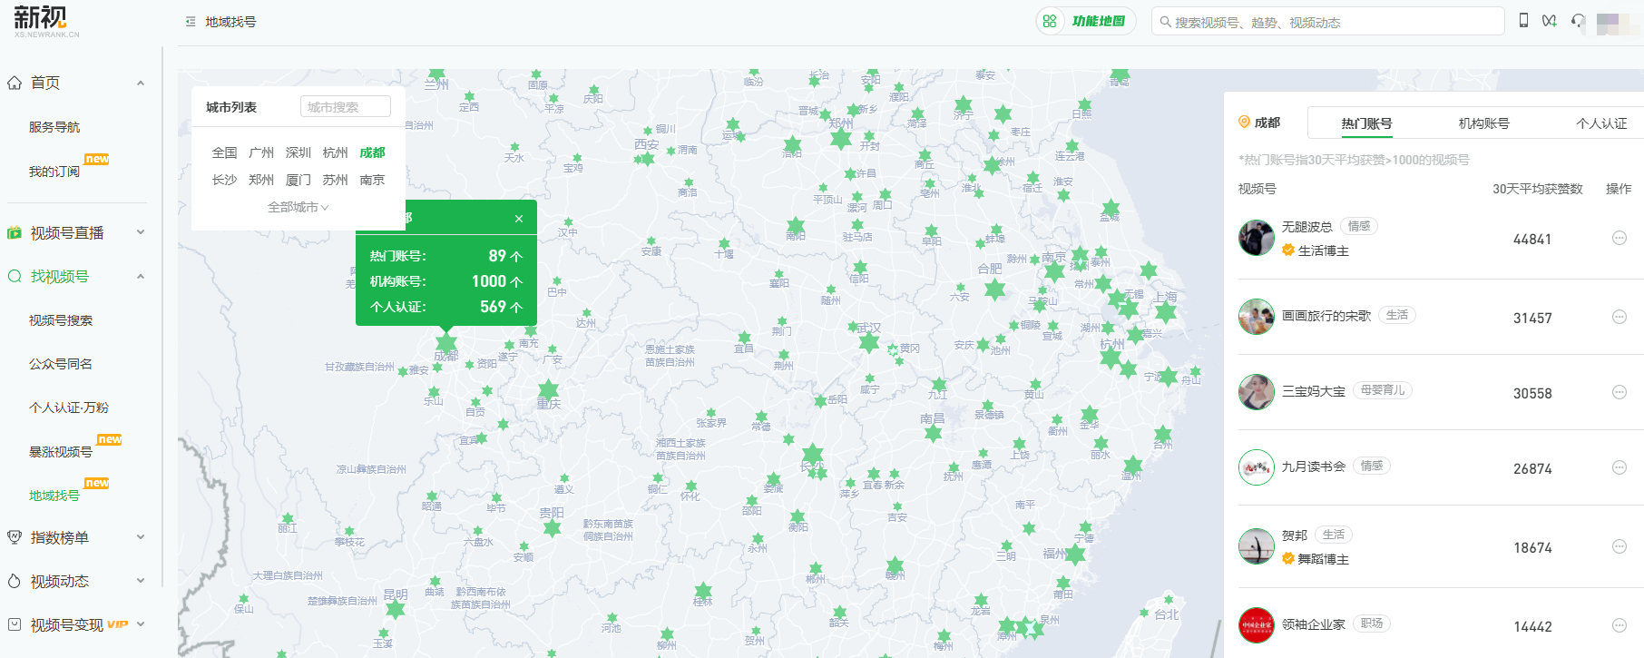
Task: Click the 贵阳 star marker on map
Action: pyautogui.click(x=552, y=528)
